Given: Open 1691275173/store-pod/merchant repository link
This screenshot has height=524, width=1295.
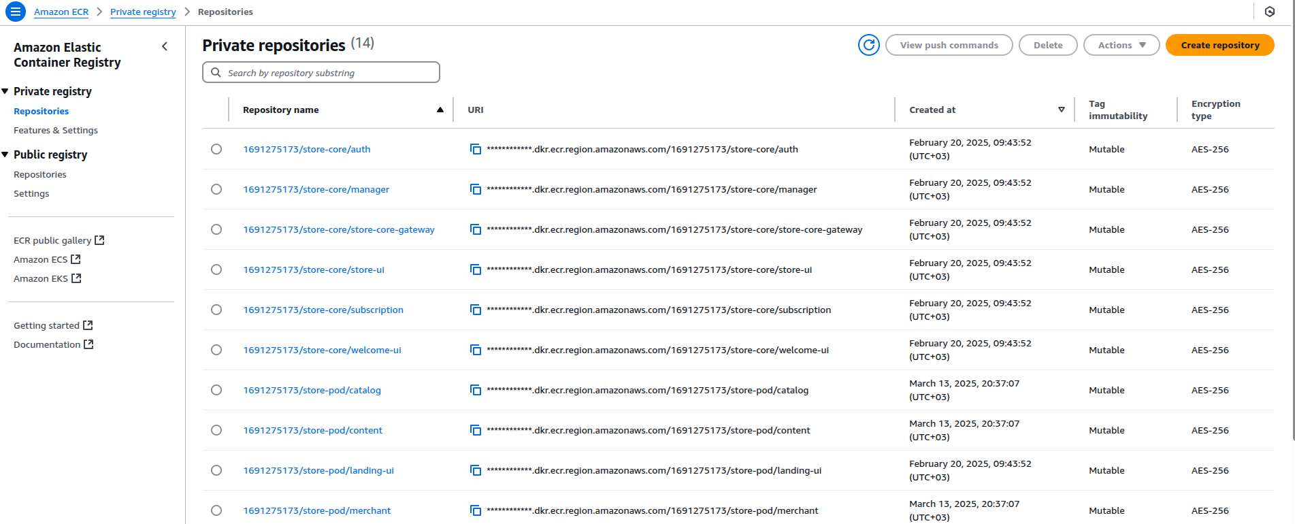Looking at the screenshot, I should coord(317,510).
